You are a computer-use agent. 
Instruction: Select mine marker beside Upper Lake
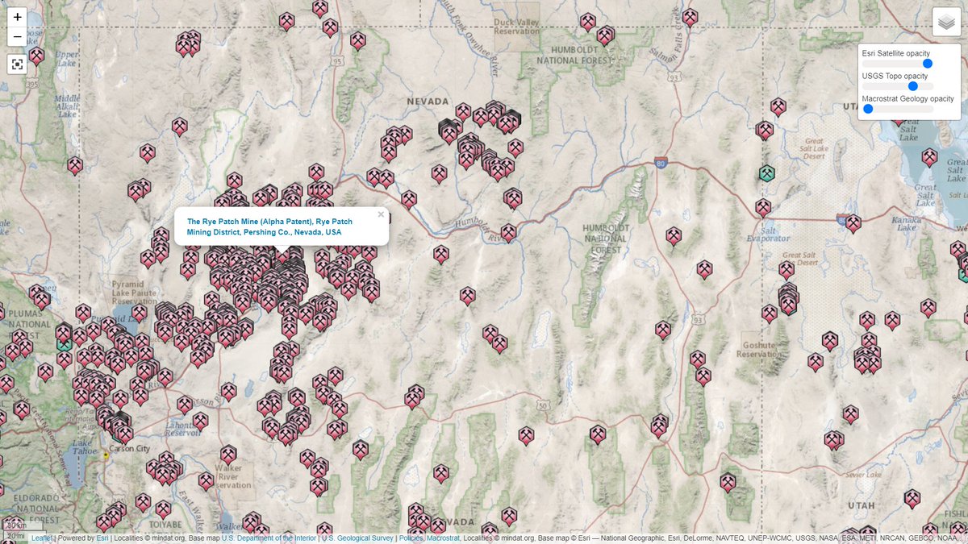pos(36,56)
